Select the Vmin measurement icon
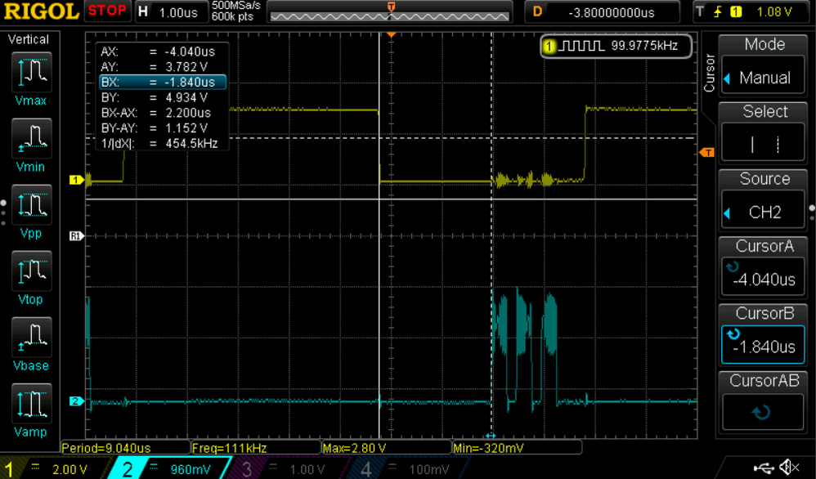This screenshot has height=479, width=816. (x=31, y=138)
